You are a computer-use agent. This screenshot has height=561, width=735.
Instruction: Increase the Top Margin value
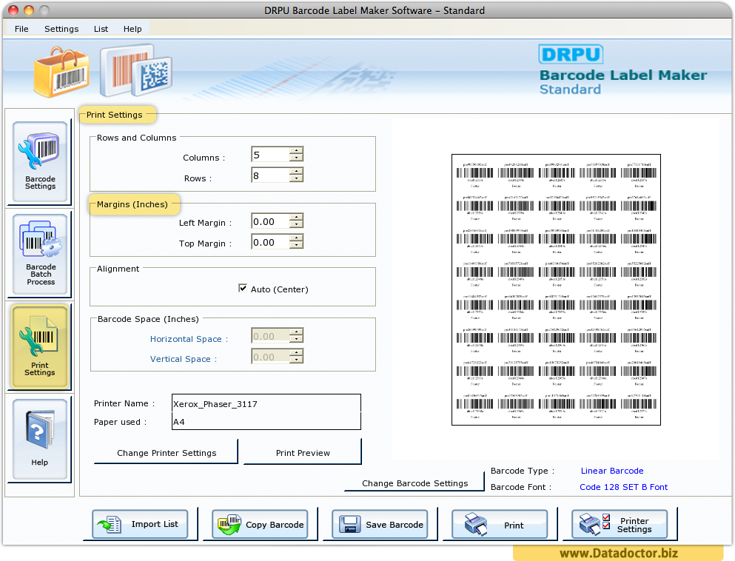coord(296,238)
